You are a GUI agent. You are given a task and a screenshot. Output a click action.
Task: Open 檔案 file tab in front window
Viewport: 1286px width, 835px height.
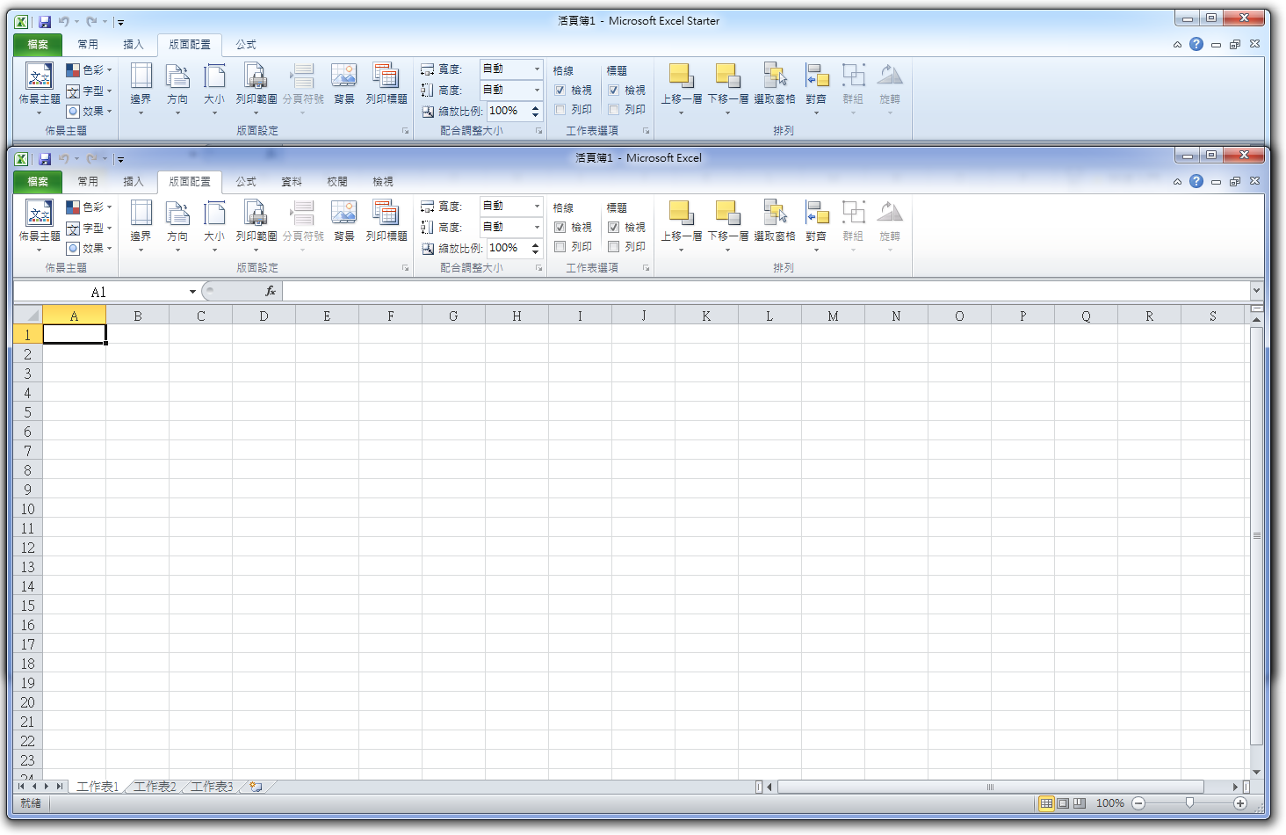pos(38,182)
